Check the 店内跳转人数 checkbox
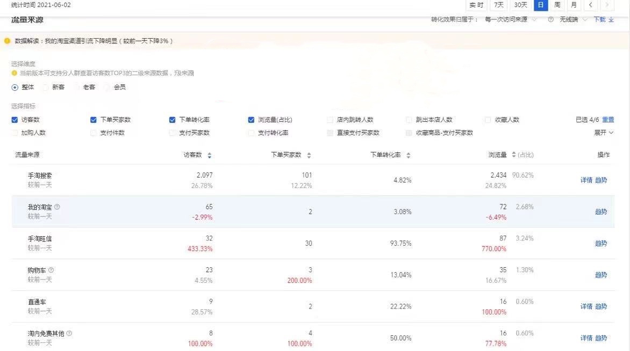This screenshot has width=630, height=351. [330, 120]
